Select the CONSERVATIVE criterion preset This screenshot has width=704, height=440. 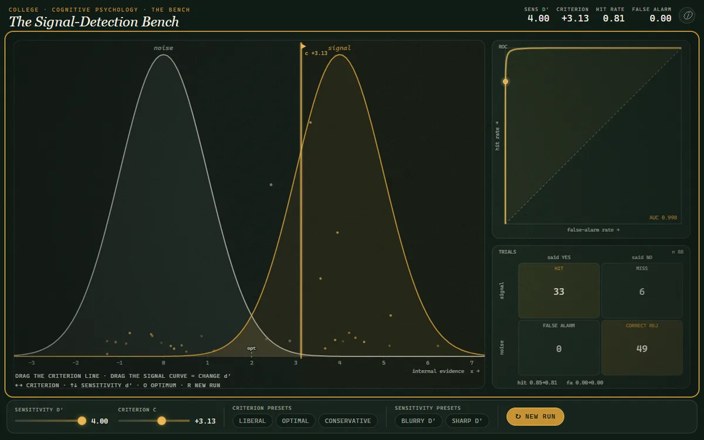tap(348, 421)
